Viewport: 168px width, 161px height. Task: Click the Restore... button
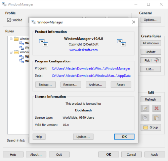point(71,85)
